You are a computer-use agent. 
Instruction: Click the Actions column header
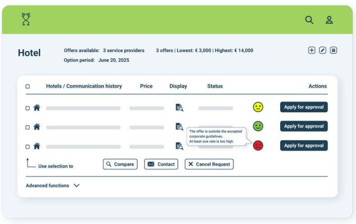tap(317, 86)
